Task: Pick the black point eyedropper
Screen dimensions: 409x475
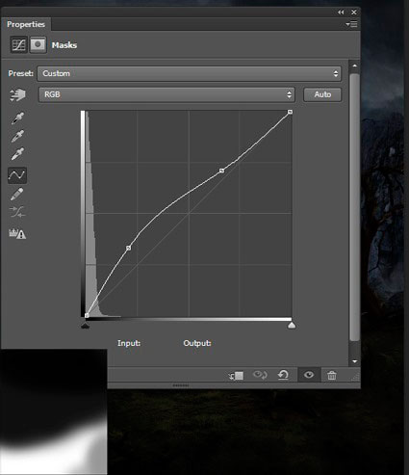Action: pos(17,118)
